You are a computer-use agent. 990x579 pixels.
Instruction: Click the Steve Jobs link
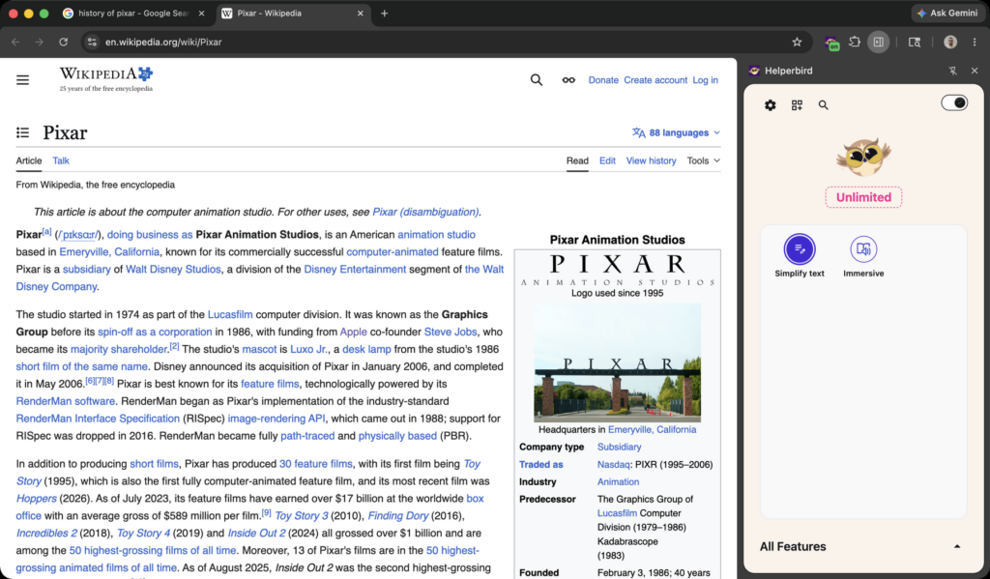pos(451,333)
